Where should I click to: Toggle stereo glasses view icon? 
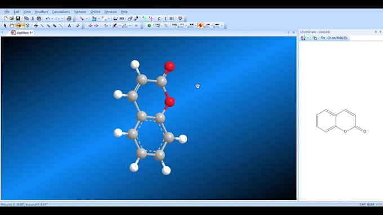point(115,19)
